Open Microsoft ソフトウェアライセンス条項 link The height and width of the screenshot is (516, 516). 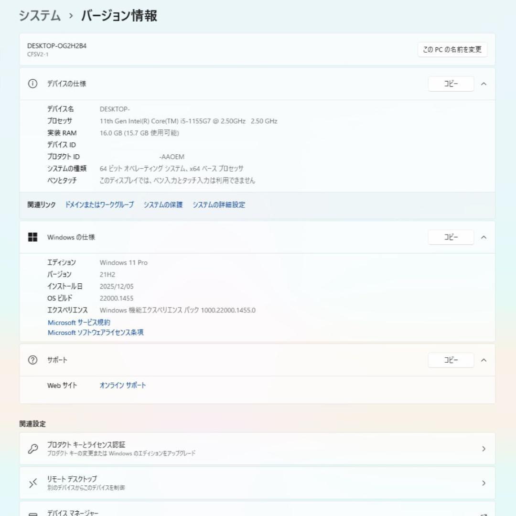[x=96, y=333]
